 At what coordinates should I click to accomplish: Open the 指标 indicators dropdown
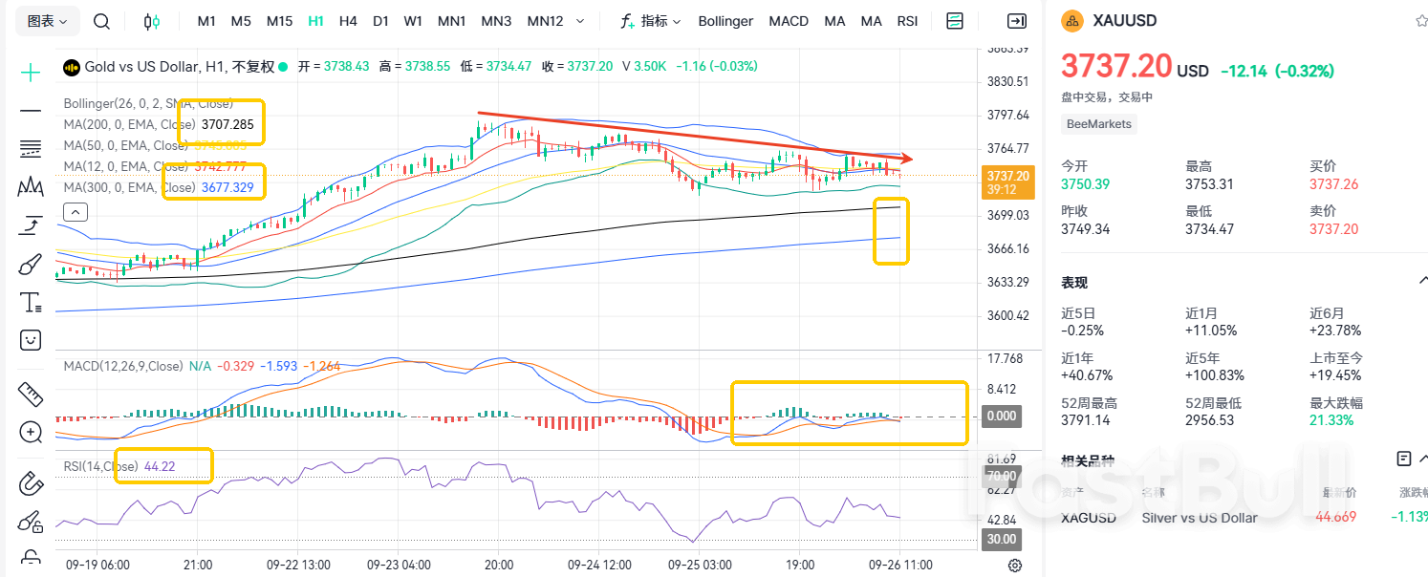(x=655, y=20)
